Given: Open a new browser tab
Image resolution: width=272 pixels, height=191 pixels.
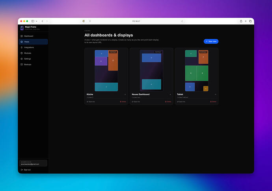Looking at the screenshot, I should tap(246, 21).
